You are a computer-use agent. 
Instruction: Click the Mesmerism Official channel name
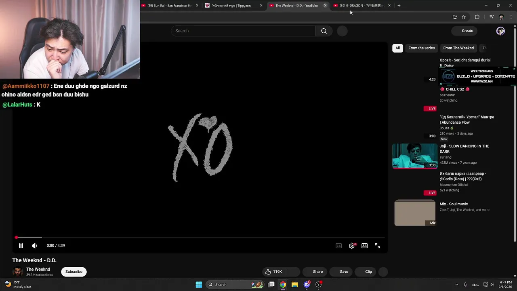454,185
